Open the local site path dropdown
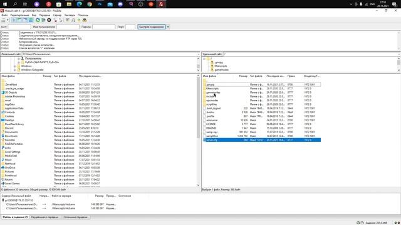 pyautogui.click(x=198, y=54)
